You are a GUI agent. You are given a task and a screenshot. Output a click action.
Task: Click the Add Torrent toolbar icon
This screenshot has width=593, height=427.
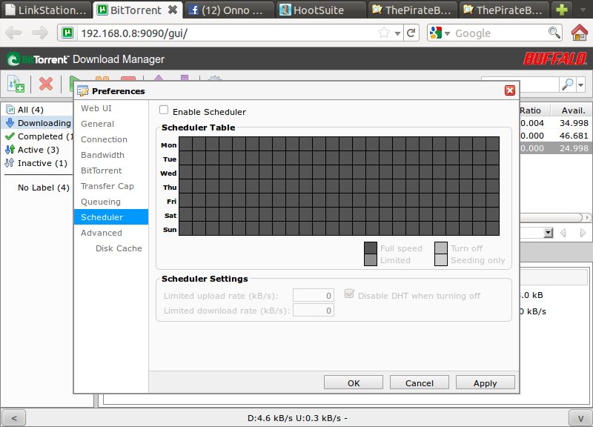16,84
